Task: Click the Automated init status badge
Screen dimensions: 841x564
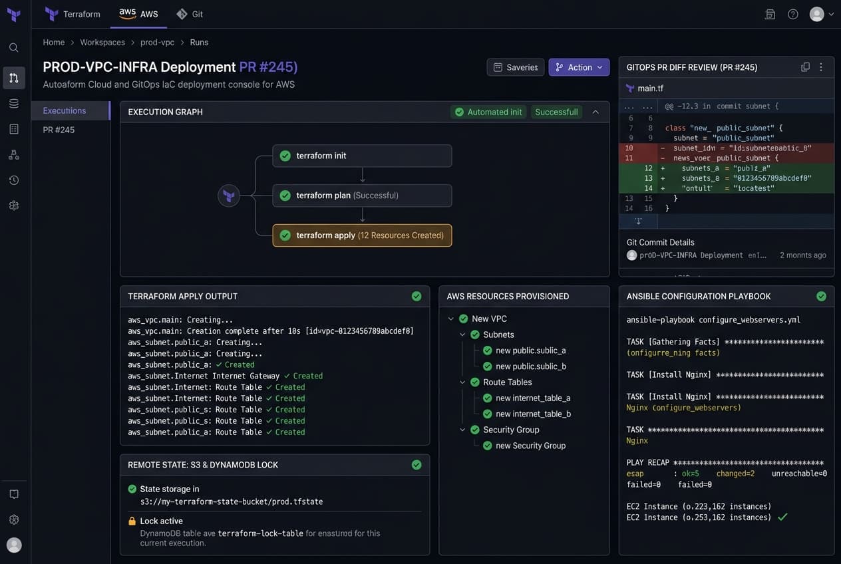Action: (x=488, y=112)
